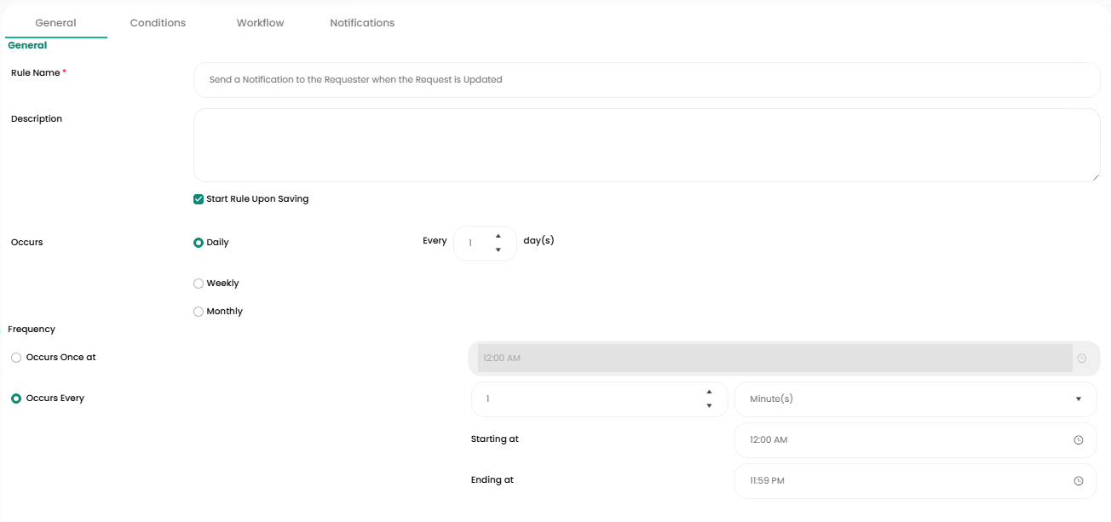Decrement the Occurs Every interval with the down arrow
The image size is (1111, 522).
[709, 406]
